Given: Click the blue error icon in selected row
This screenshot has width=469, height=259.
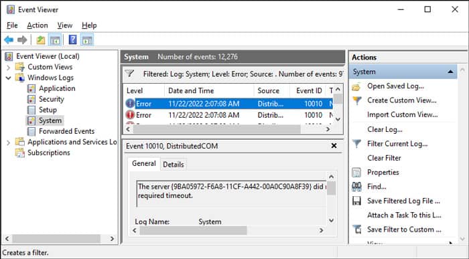Looking at the screenshot, I should [x=130, y=104].
